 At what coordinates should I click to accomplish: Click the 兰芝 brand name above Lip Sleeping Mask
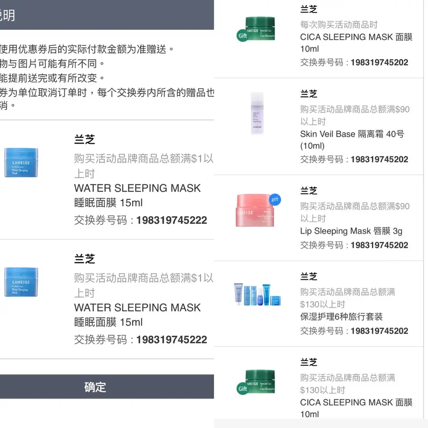[x=309, y=190]
